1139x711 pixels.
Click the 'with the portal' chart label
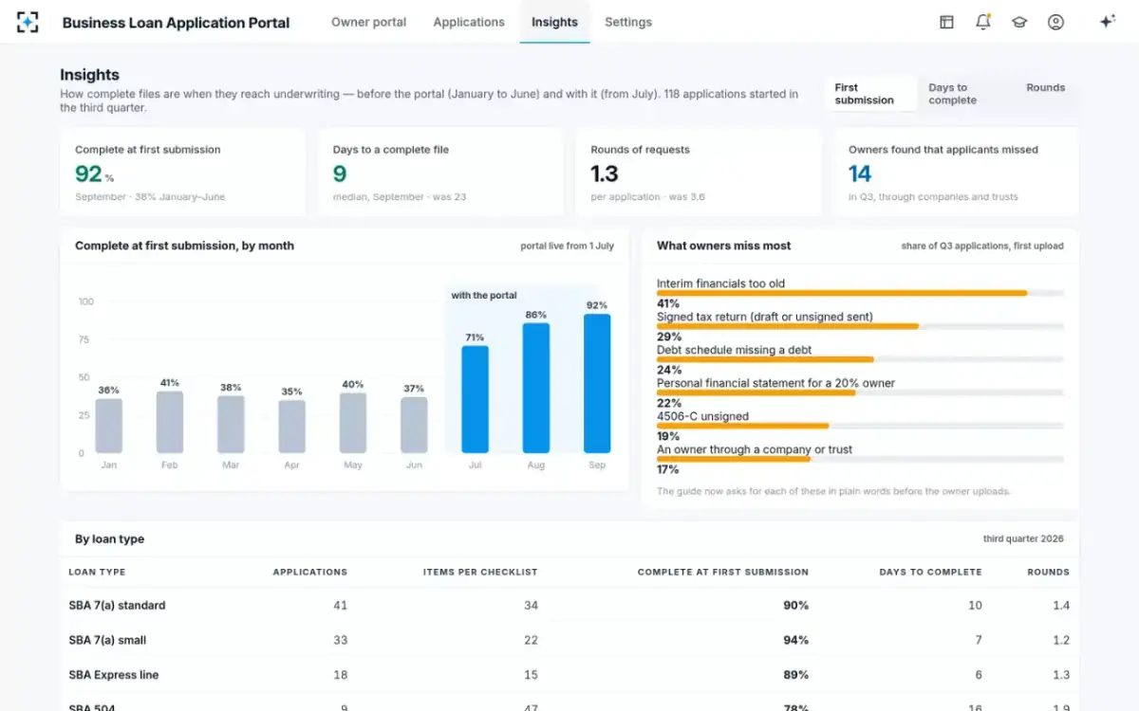click(484, 296)
